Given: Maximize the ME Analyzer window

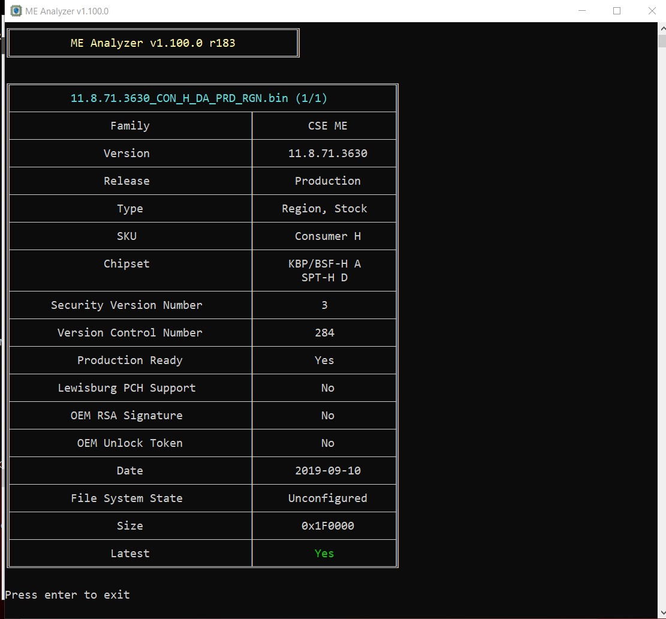Looking at the screenshot, I should coord(617,11).
